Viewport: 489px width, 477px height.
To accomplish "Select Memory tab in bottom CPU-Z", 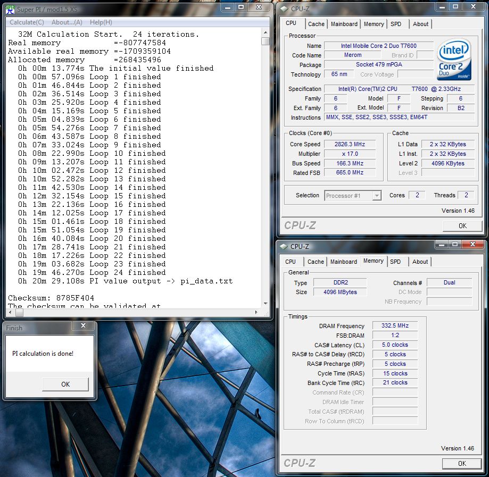I will pos(374,261).
